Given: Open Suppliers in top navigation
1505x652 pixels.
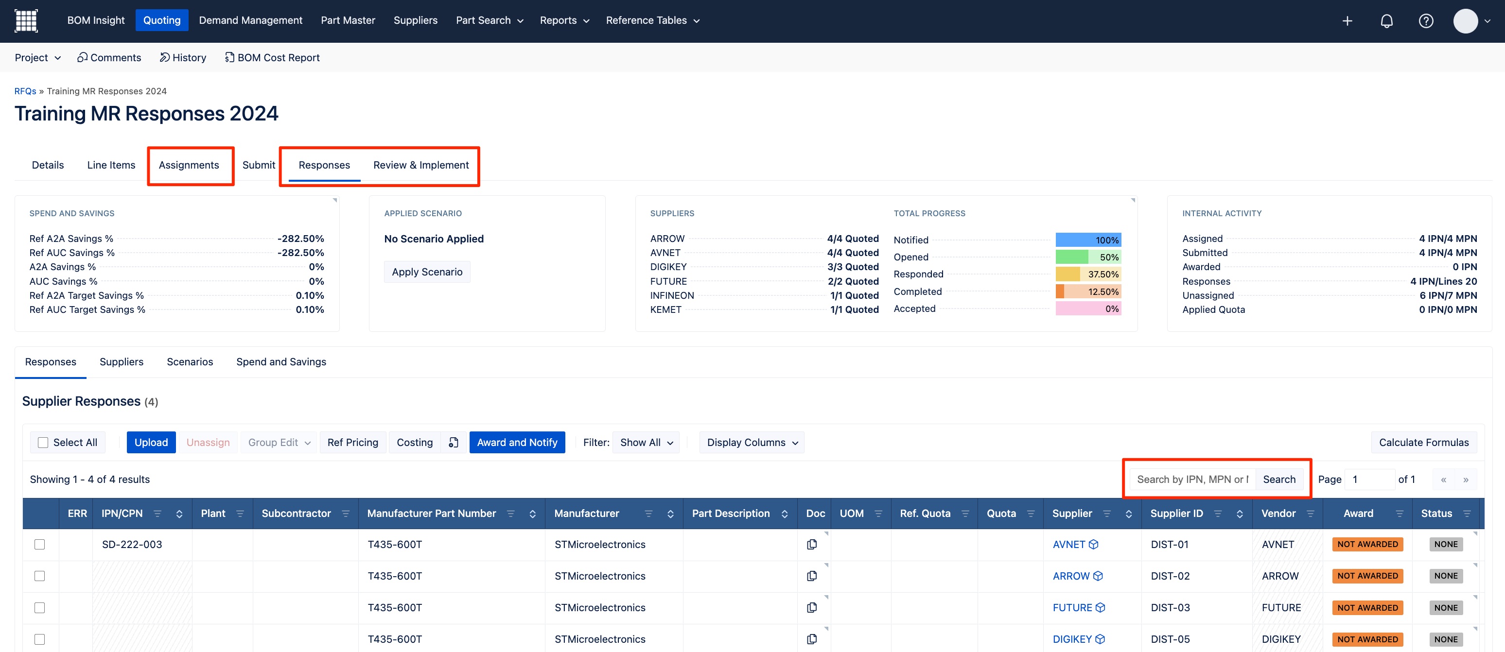Looking at the screenshot, I should [x=416, y=20].
